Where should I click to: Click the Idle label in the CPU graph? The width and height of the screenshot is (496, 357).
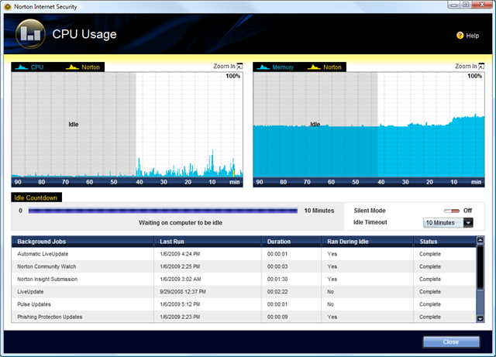tap(74, 124)
